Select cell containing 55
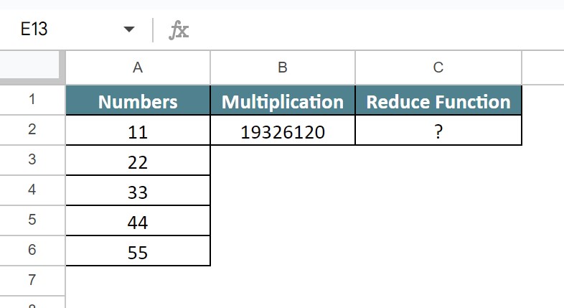Image resolution: width=564 pixels, height=308 pixels. (138, 251)
